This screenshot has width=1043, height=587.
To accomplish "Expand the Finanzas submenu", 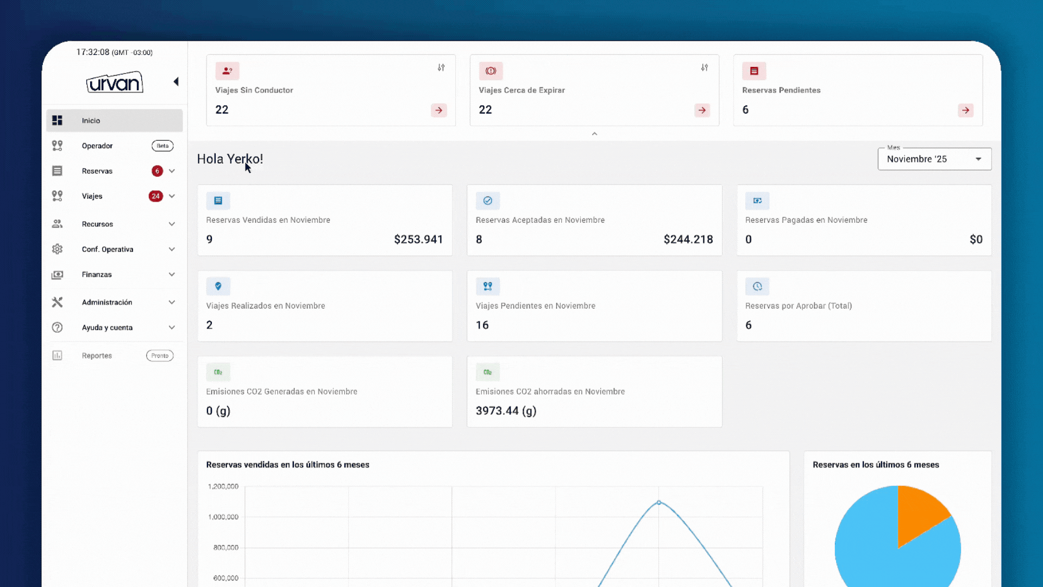I will pyautogui.click(x=172, y=274).
